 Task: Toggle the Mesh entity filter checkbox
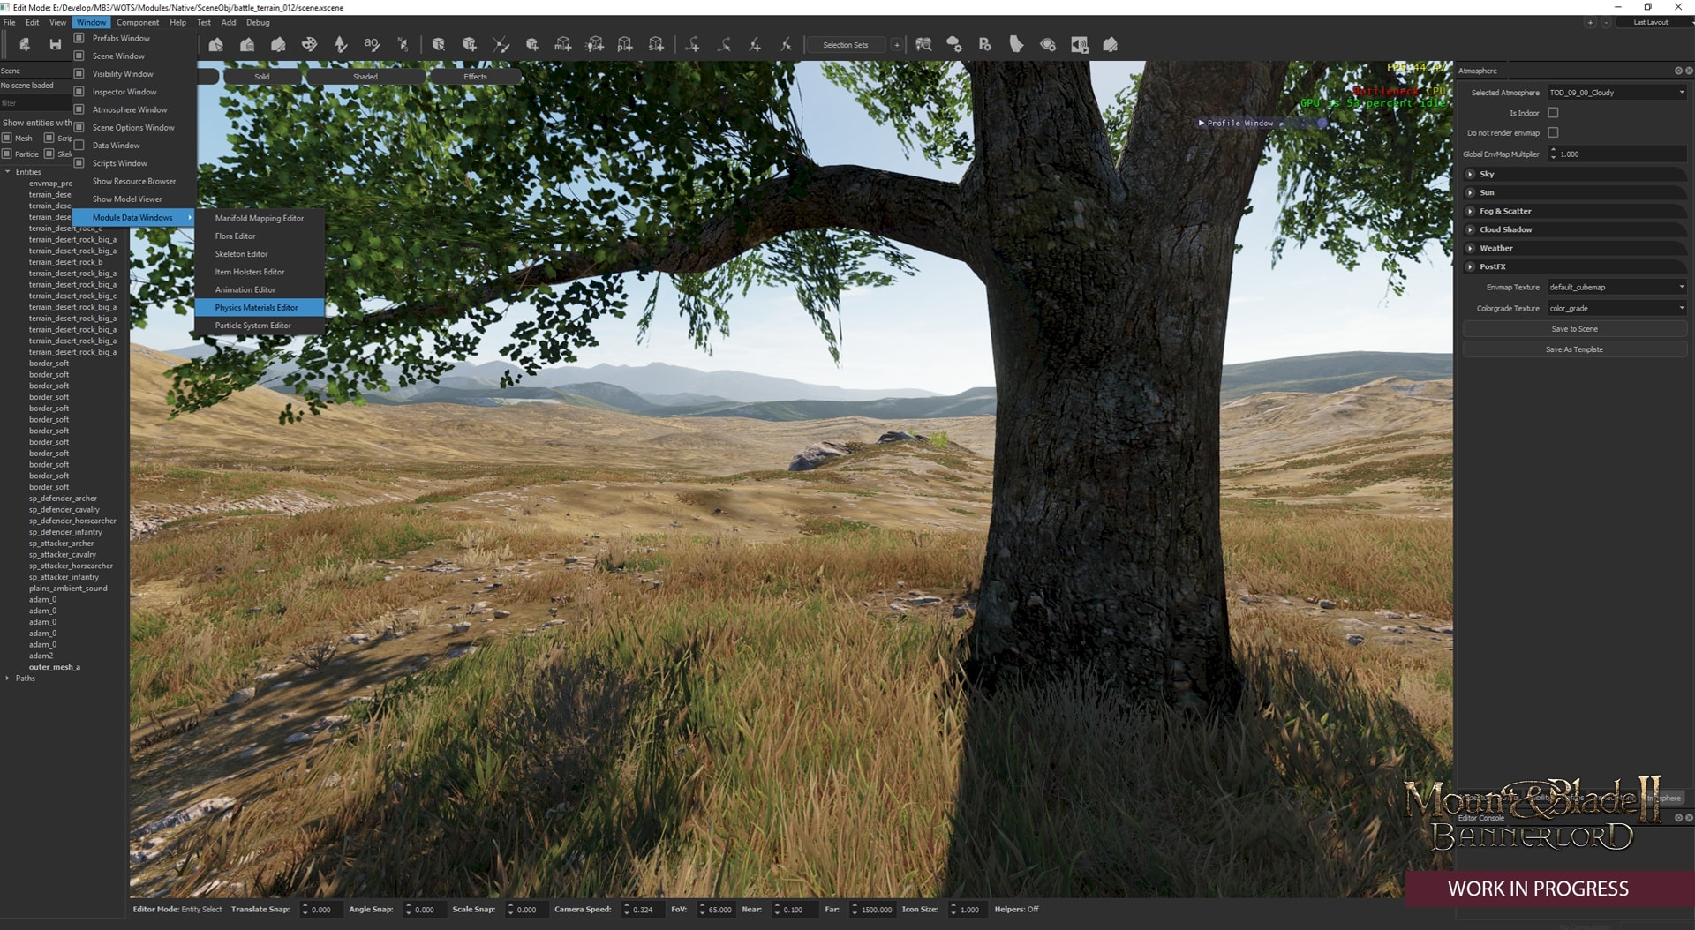pos(7,138)
